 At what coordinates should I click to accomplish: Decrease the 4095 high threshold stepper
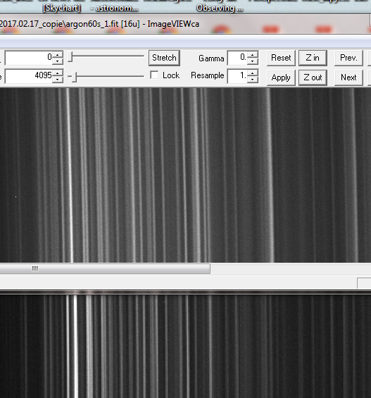pos(58,80)
